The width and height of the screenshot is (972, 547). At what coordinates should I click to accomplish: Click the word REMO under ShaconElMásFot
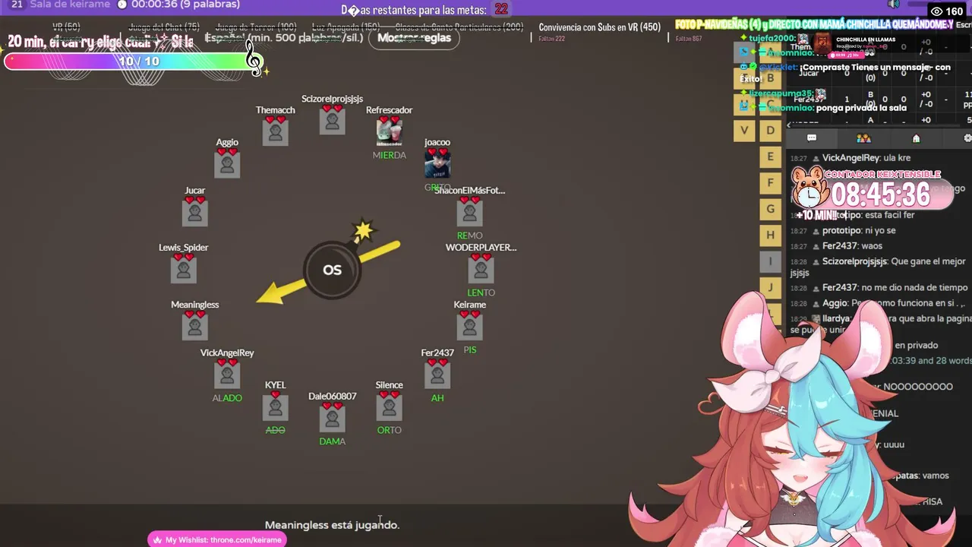pos(469,236)
